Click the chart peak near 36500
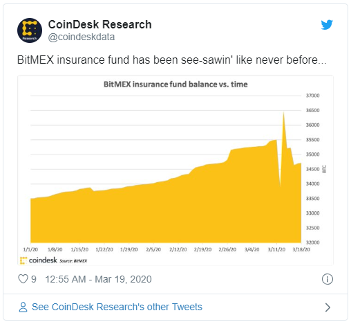 coord(283,113)
